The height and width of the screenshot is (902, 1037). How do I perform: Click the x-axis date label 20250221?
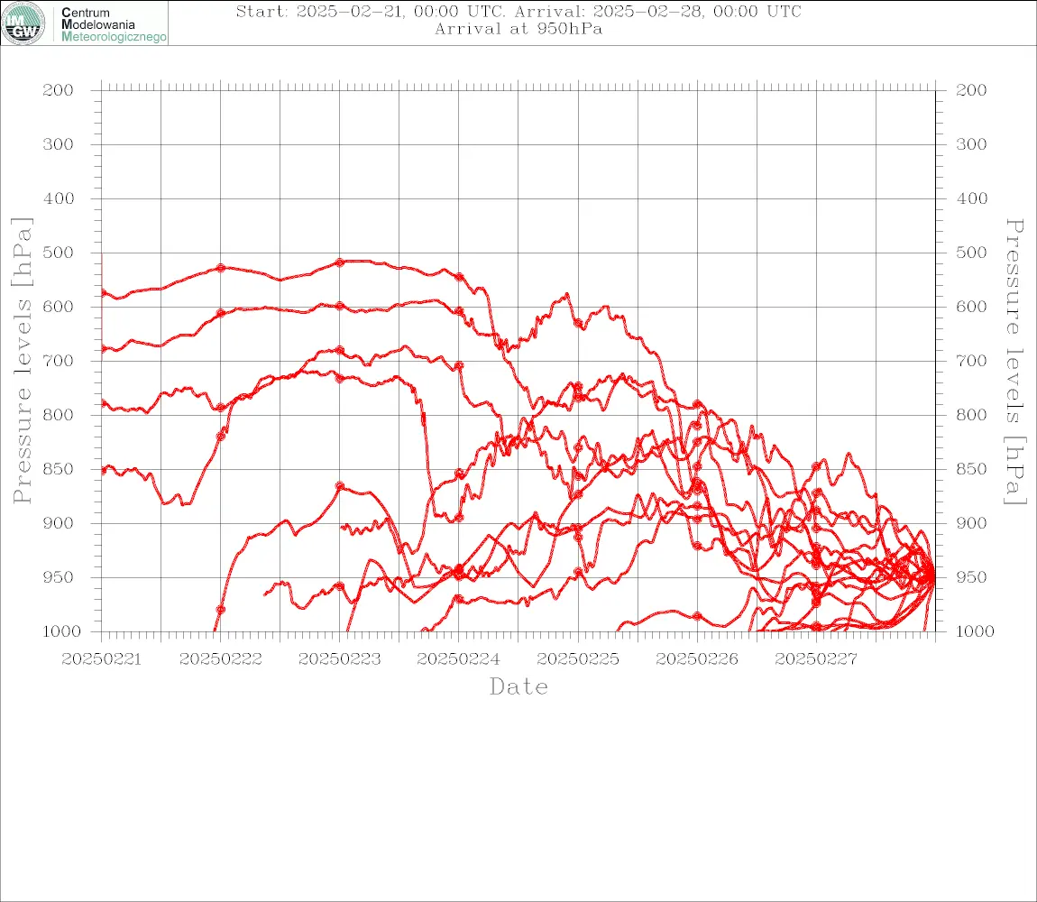(x=101, y=659)
